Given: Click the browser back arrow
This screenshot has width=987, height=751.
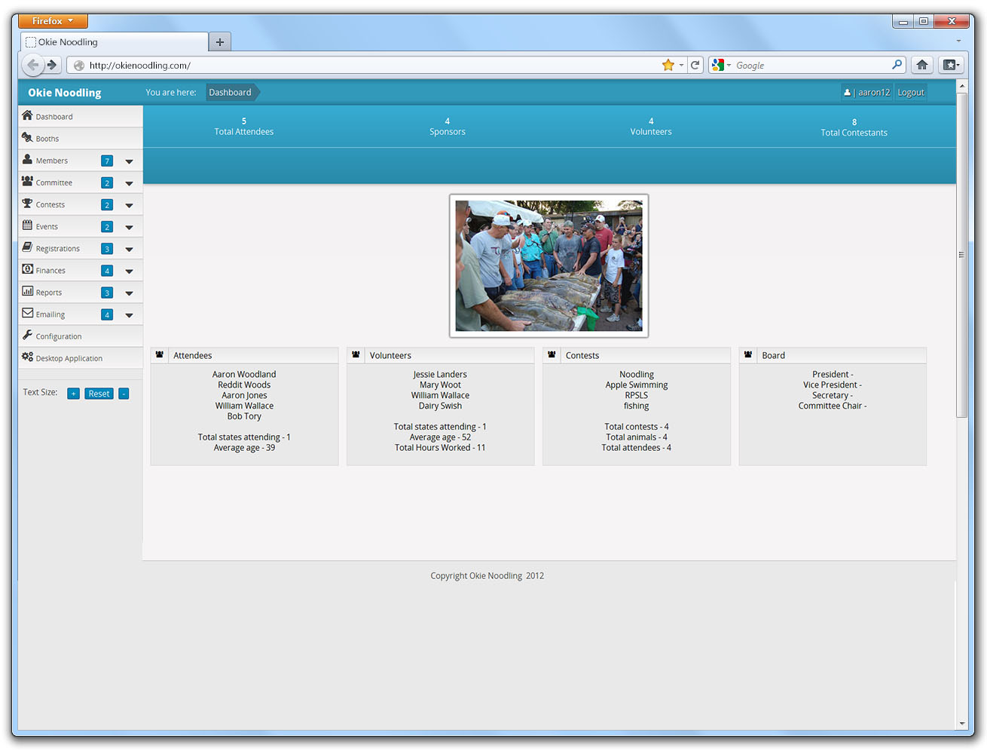Looking at the screenshot, I should tap(32, 65).
